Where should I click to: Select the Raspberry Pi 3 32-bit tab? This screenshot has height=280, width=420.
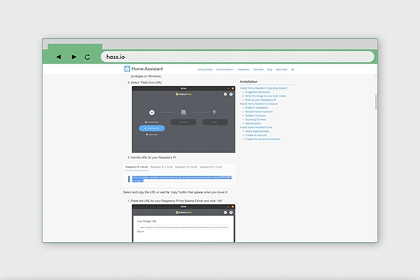coord(211,167)
